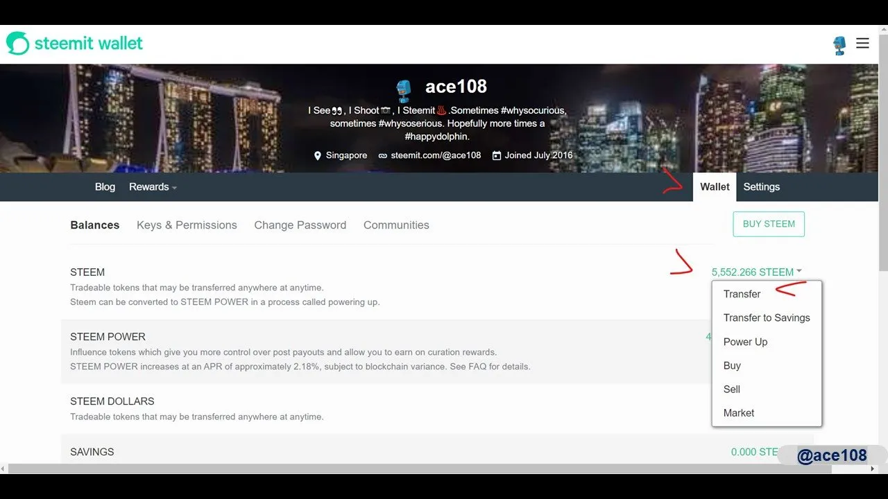
Task: Click the ace108 profile avatar in the banner
Action: 404,90
